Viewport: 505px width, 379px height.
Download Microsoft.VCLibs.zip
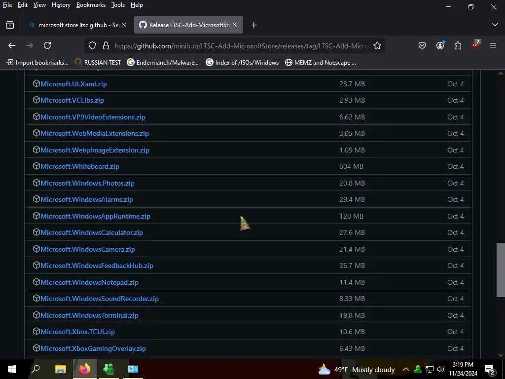point(72,100)
